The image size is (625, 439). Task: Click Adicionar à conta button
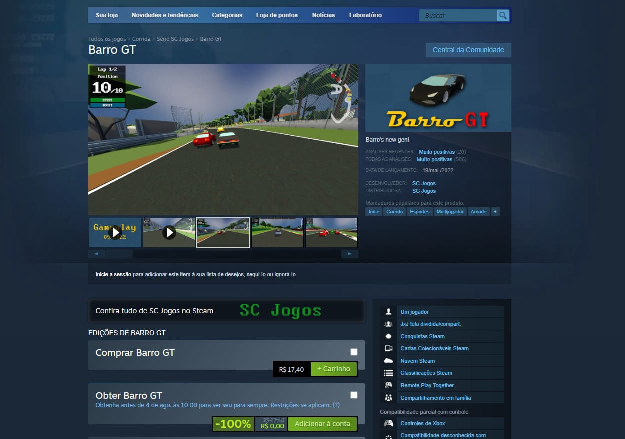[x=322, y=424]
